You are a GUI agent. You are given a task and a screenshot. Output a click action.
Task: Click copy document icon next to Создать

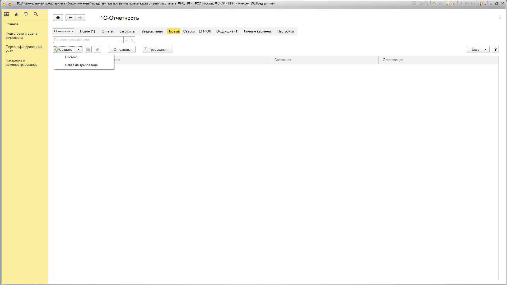88,50
